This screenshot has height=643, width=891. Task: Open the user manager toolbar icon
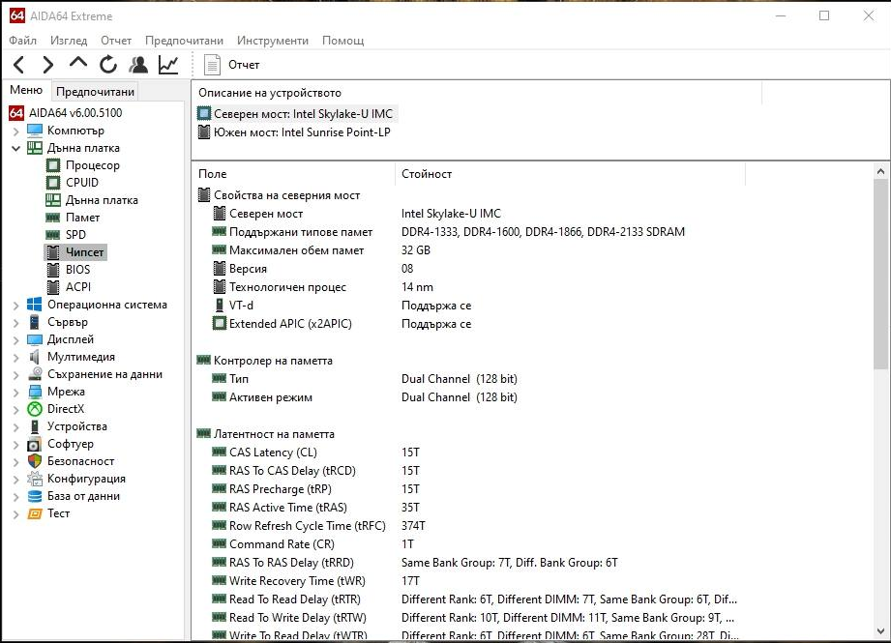tap(138, 65)
